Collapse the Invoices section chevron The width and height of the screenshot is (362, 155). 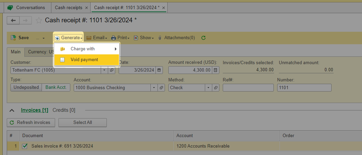(12, 110)
